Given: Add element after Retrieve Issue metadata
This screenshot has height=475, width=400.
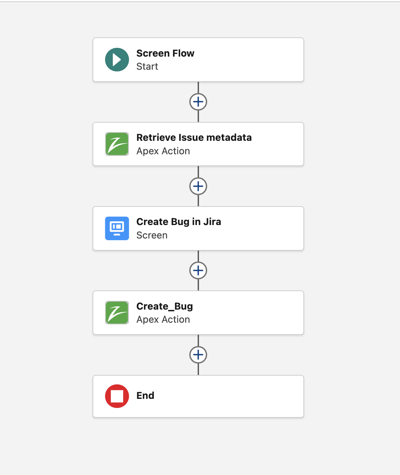Looking at the screenshot, I should click(198, 186).
